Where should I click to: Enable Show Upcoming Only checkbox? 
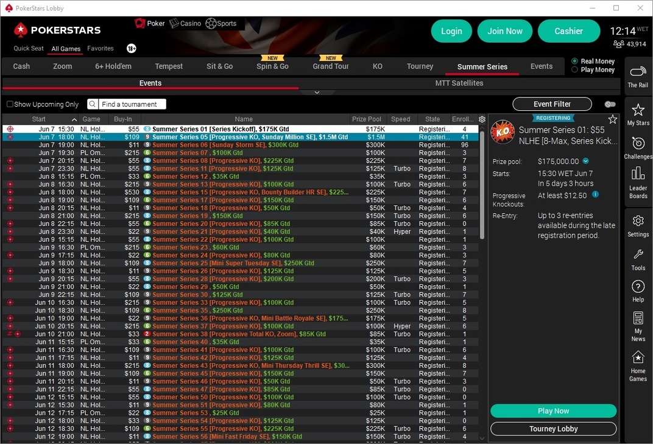[10, 104]
